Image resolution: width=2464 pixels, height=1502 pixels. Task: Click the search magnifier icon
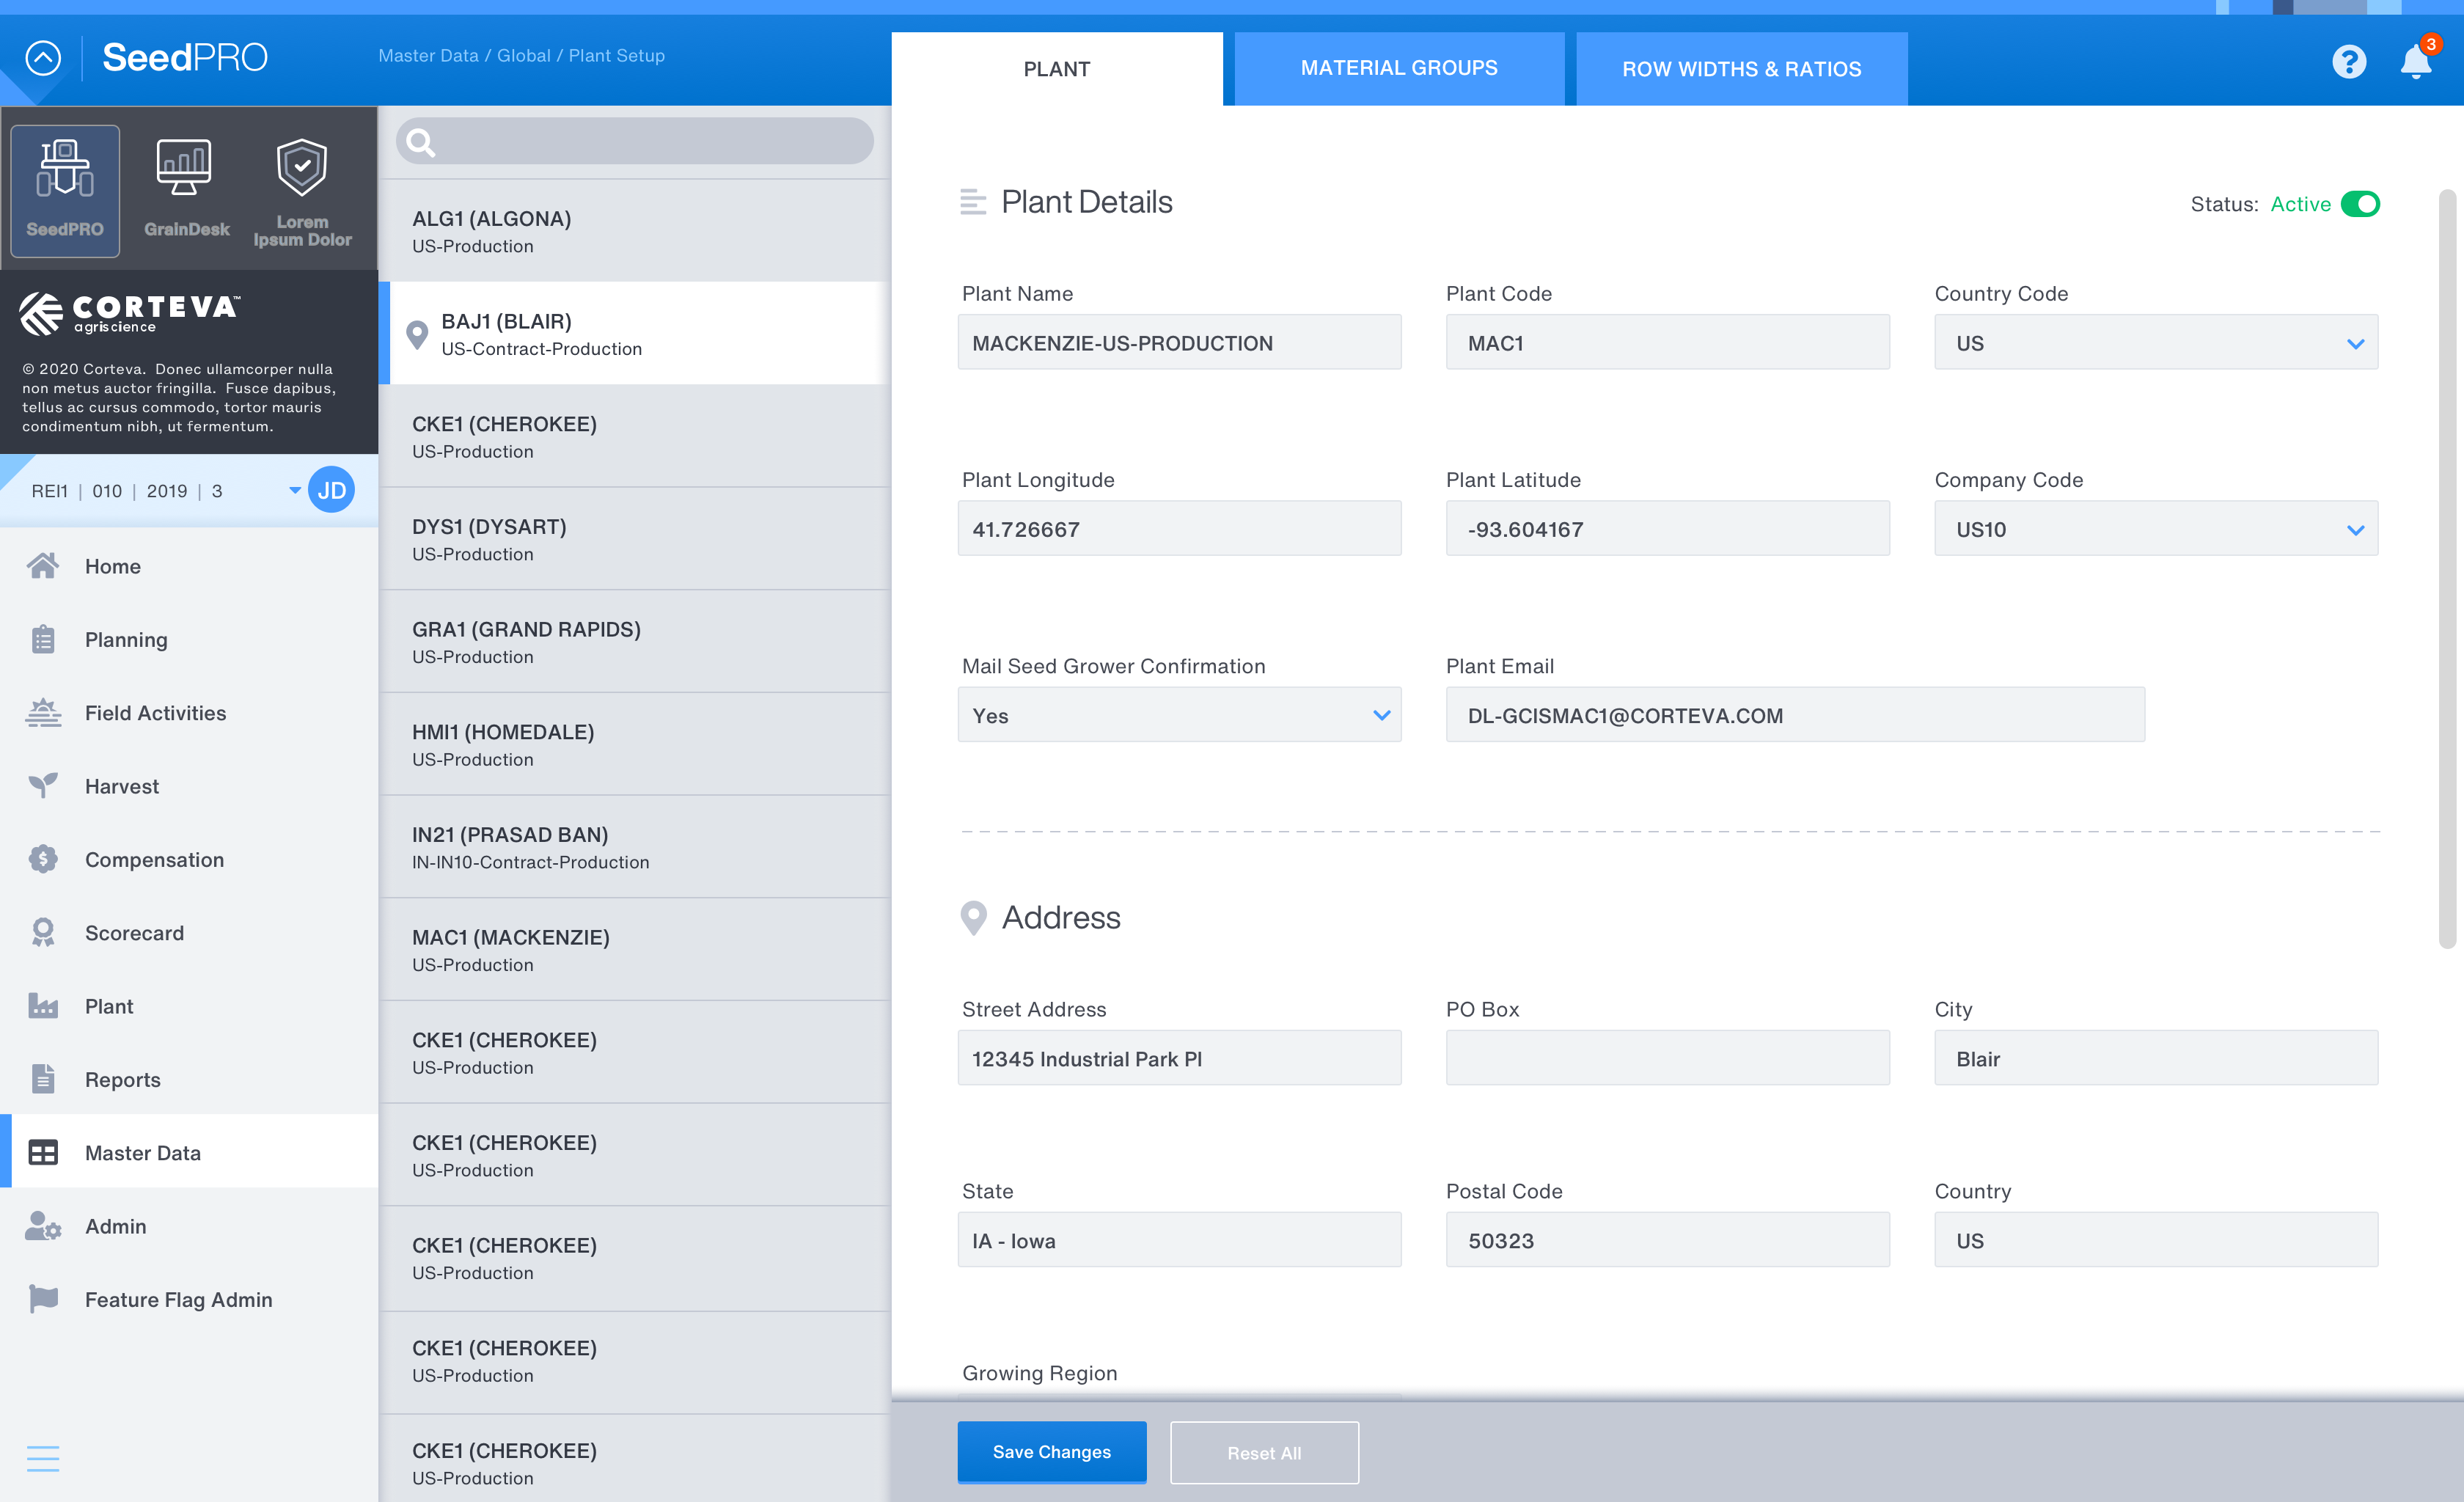click(421, 143)
